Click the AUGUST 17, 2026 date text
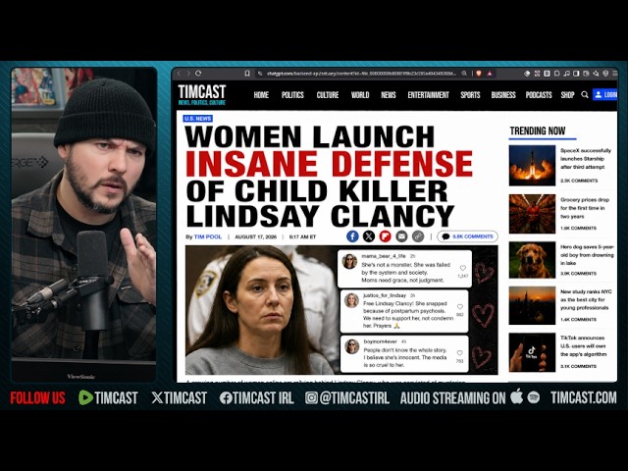 [255, 237]
